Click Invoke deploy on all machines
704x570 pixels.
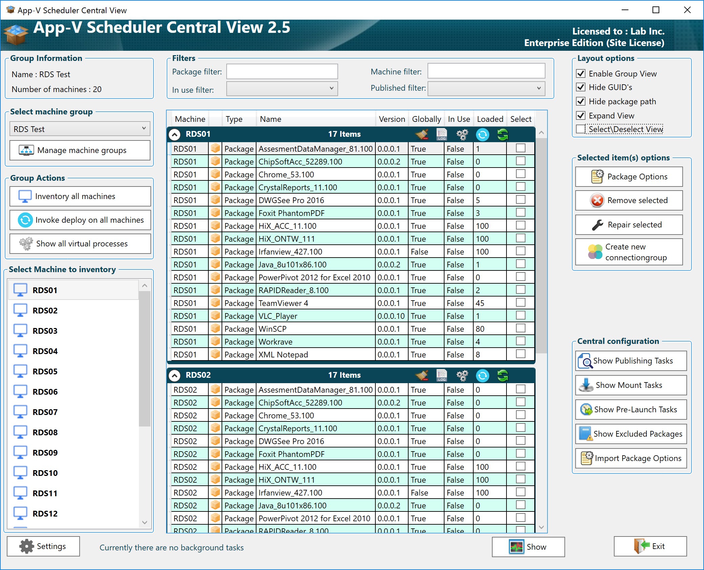click(x=80, y=220)
